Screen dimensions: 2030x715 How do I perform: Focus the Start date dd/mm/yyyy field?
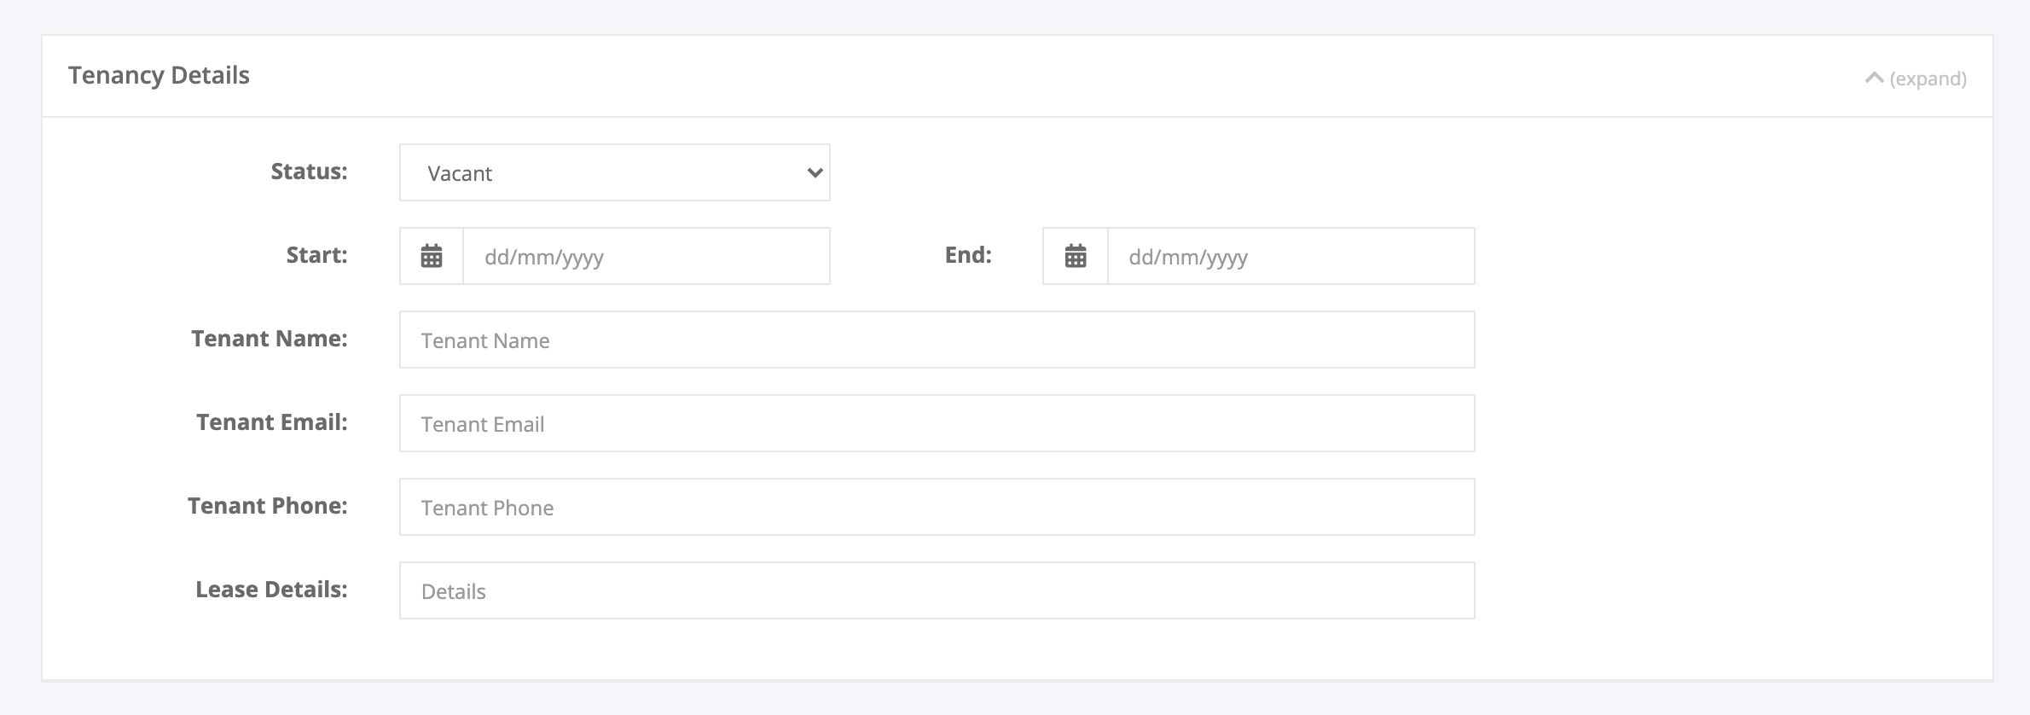pyautogui.click(x=647, y=256)
